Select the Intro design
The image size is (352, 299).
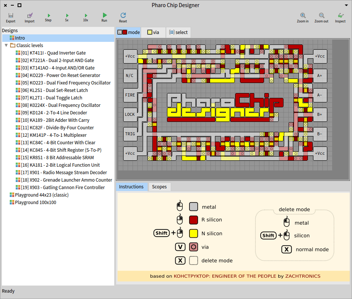coord(58,38)
